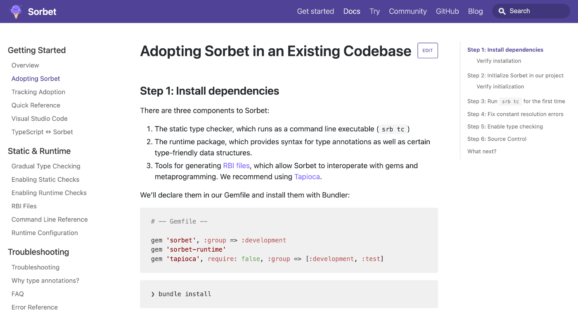Open the Community nav item
Screen dimensions: 578x312
pos(407,11)
